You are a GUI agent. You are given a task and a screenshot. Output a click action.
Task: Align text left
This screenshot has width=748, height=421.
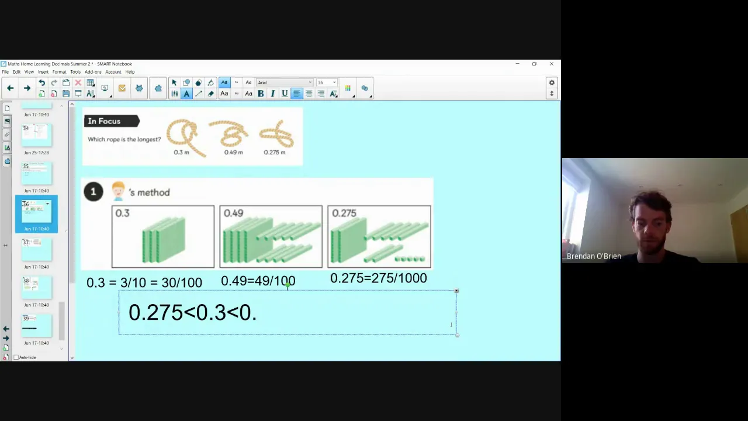click(297, 94)
